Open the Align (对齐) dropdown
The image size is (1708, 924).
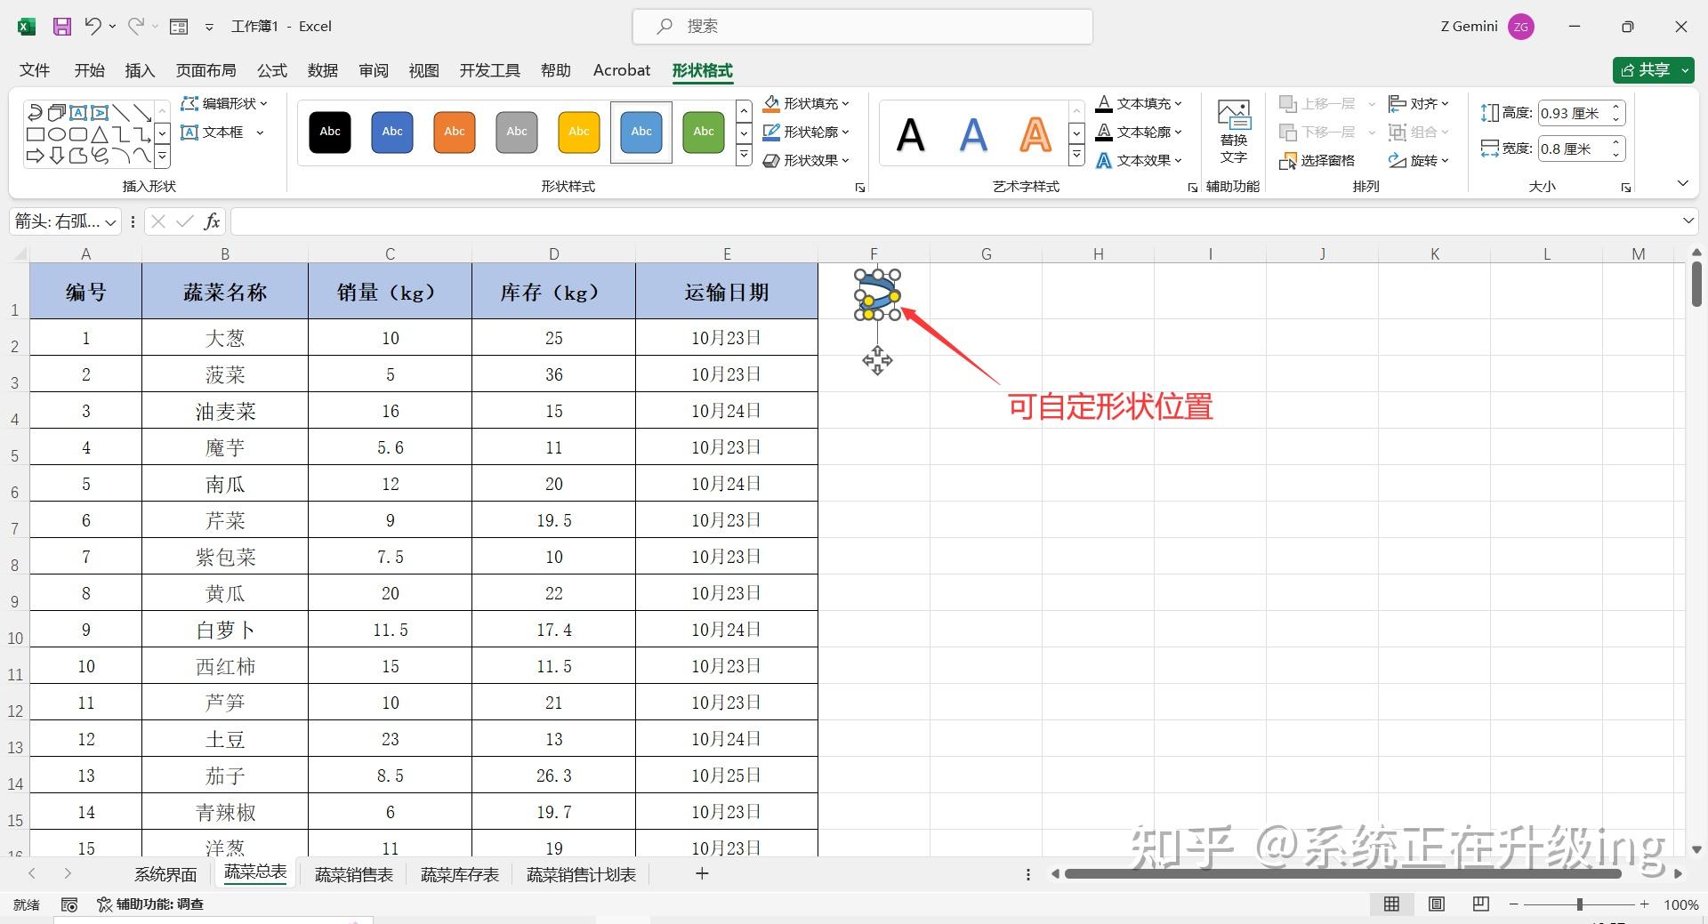1419,104
